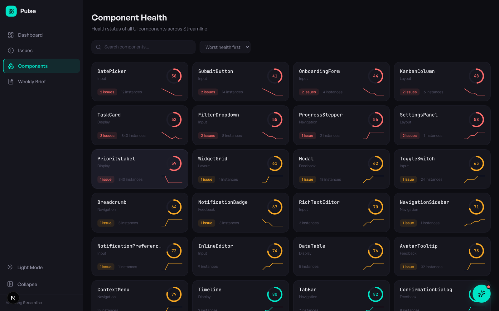Viewport: 499px width, 311px height.
Task: Click the Search components input field
Action: pos(143,47)
